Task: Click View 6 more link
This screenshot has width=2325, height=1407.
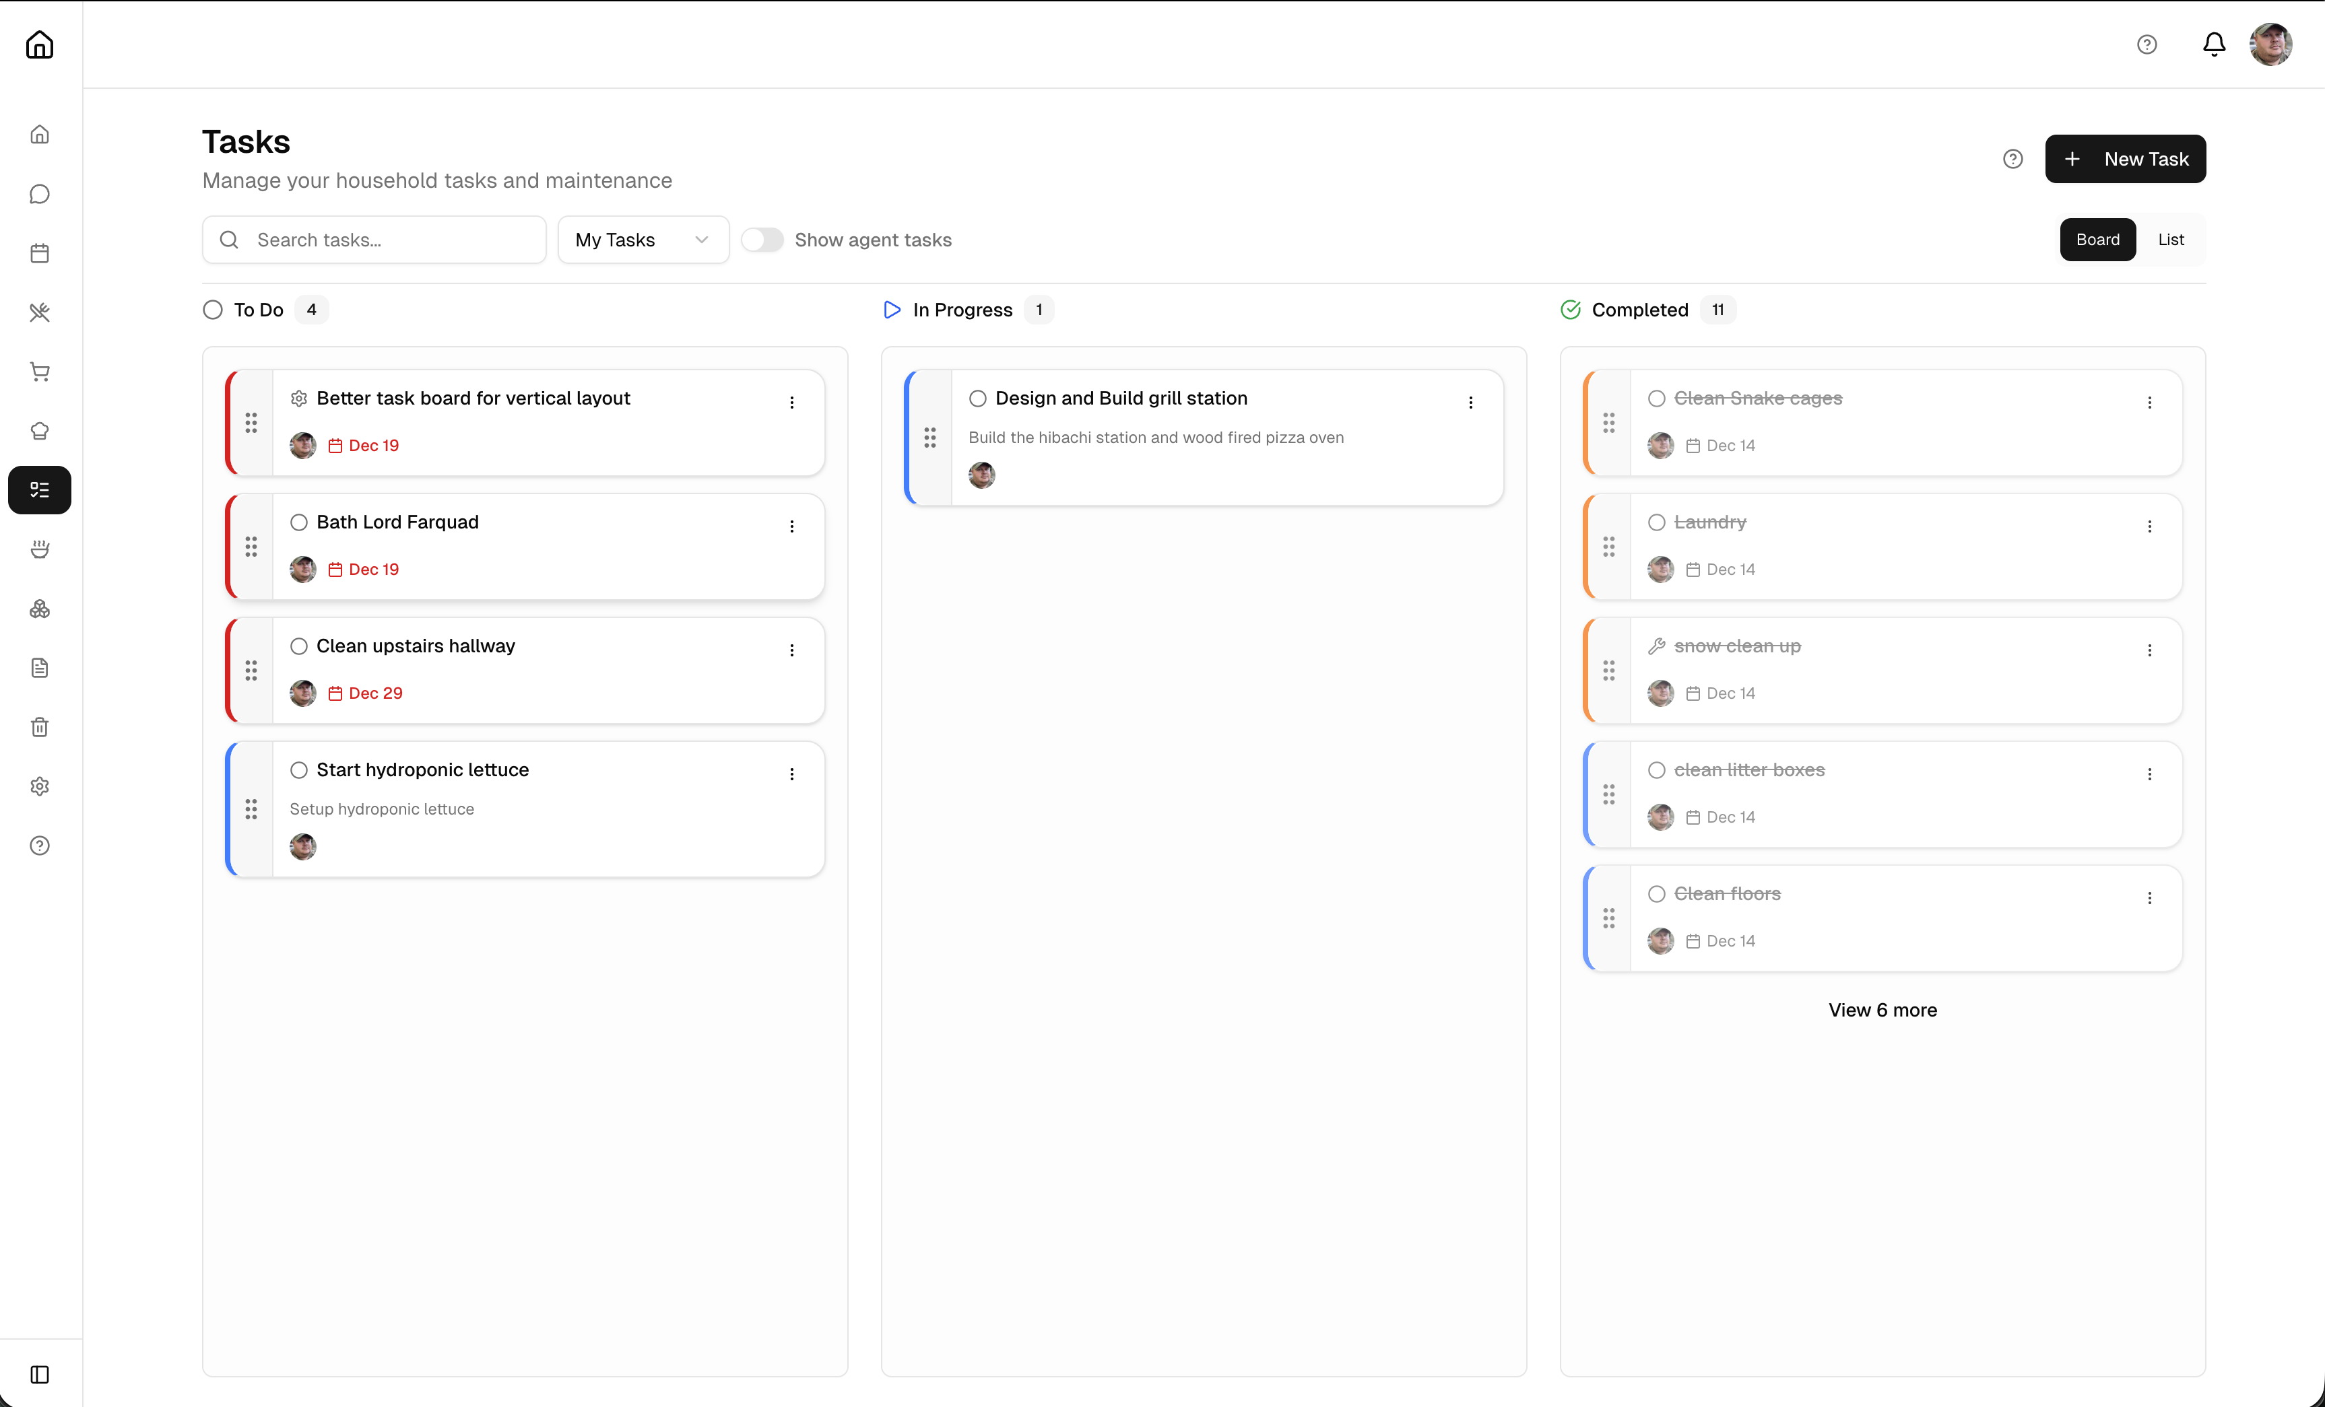Action: tap(1882, 1010)
